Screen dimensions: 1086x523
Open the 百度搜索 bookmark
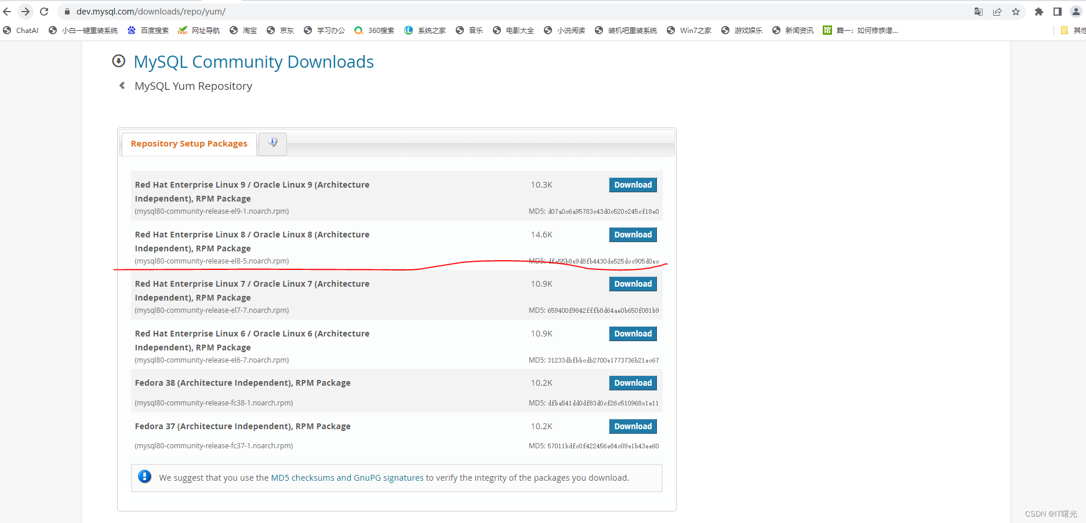coord(148,30)
